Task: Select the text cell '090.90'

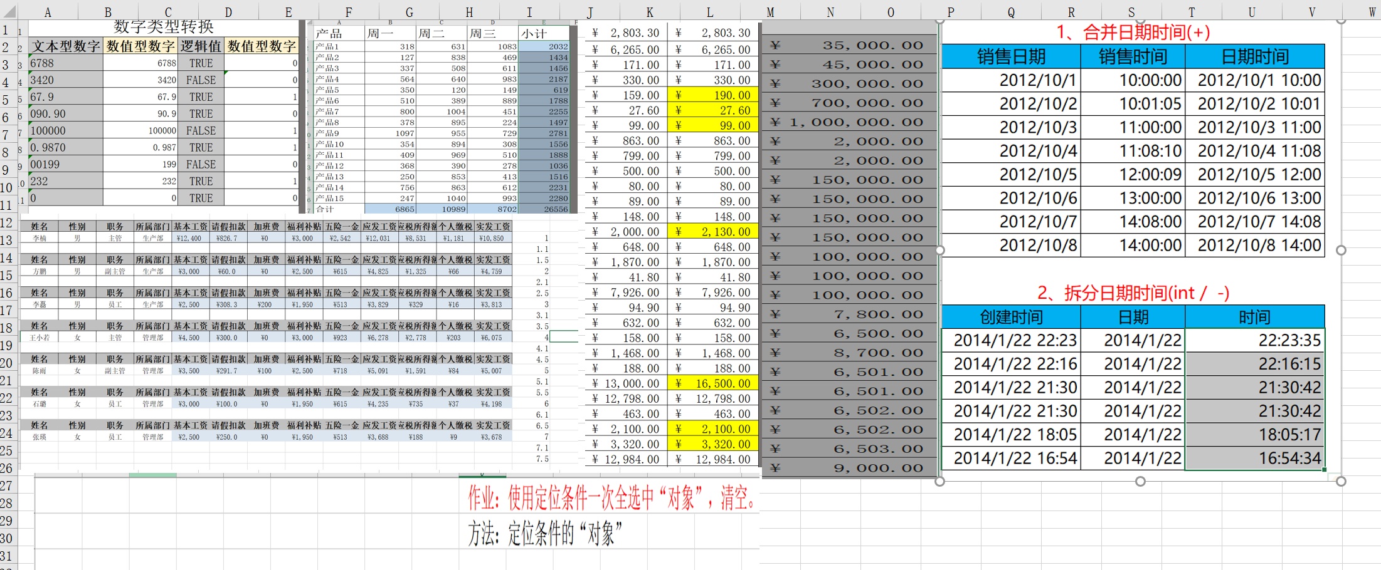Action: click(x=66, y=114)
